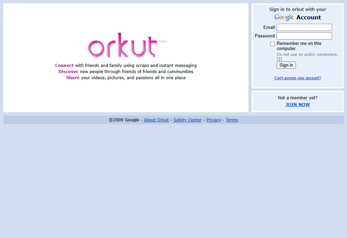
Task: Click the word Share in the tagline
Action: click(73, 78)
